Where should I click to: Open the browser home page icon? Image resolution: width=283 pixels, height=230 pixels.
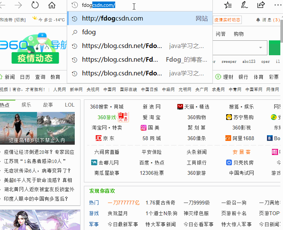coord(52,5)
